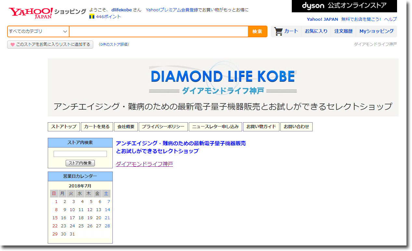
Task: Focus the ストア内検索 text field
Action: tap(80, 154)
